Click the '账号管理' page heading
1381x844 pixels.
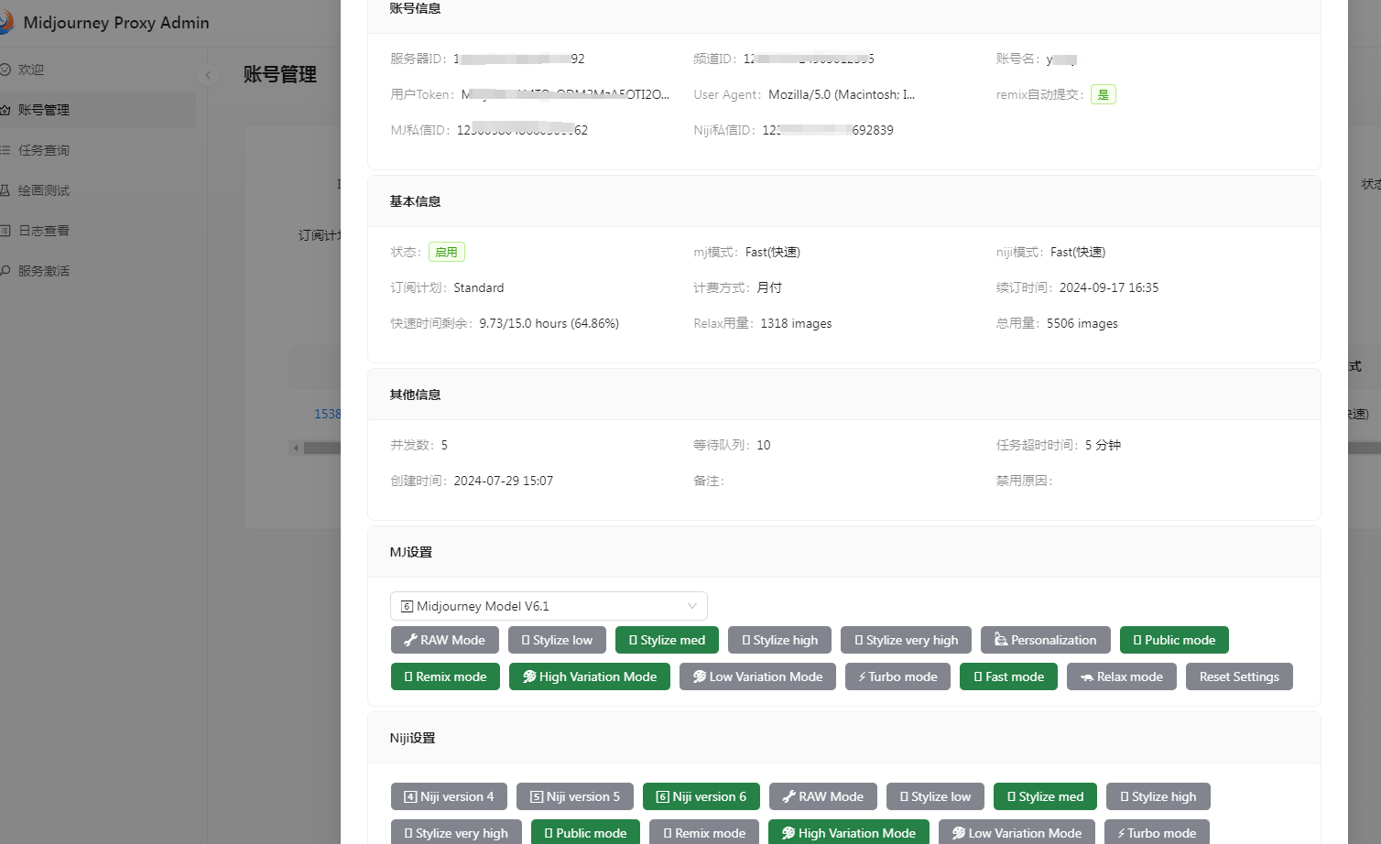pos(280,75)
